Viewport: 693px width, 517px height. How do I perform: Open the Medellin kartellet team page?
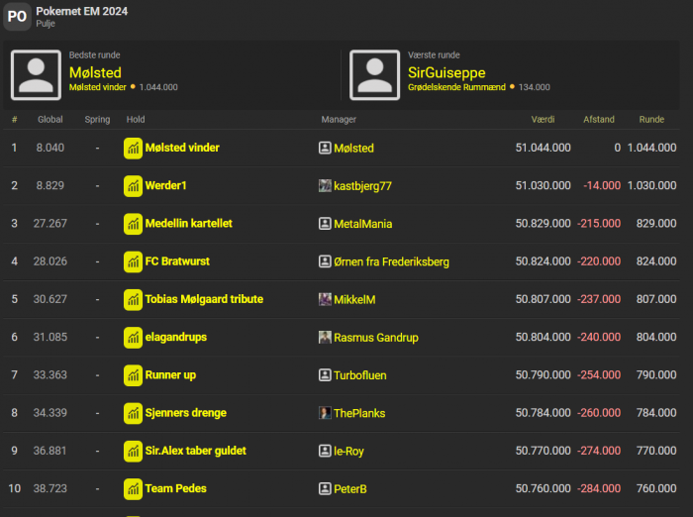click(189, 224)
